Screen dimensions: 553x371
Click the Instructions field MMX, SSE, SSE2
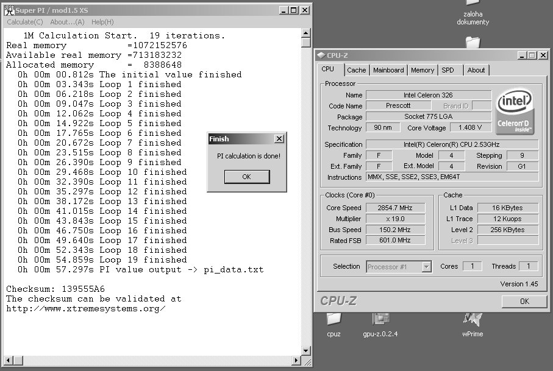(x=452, y=177)
